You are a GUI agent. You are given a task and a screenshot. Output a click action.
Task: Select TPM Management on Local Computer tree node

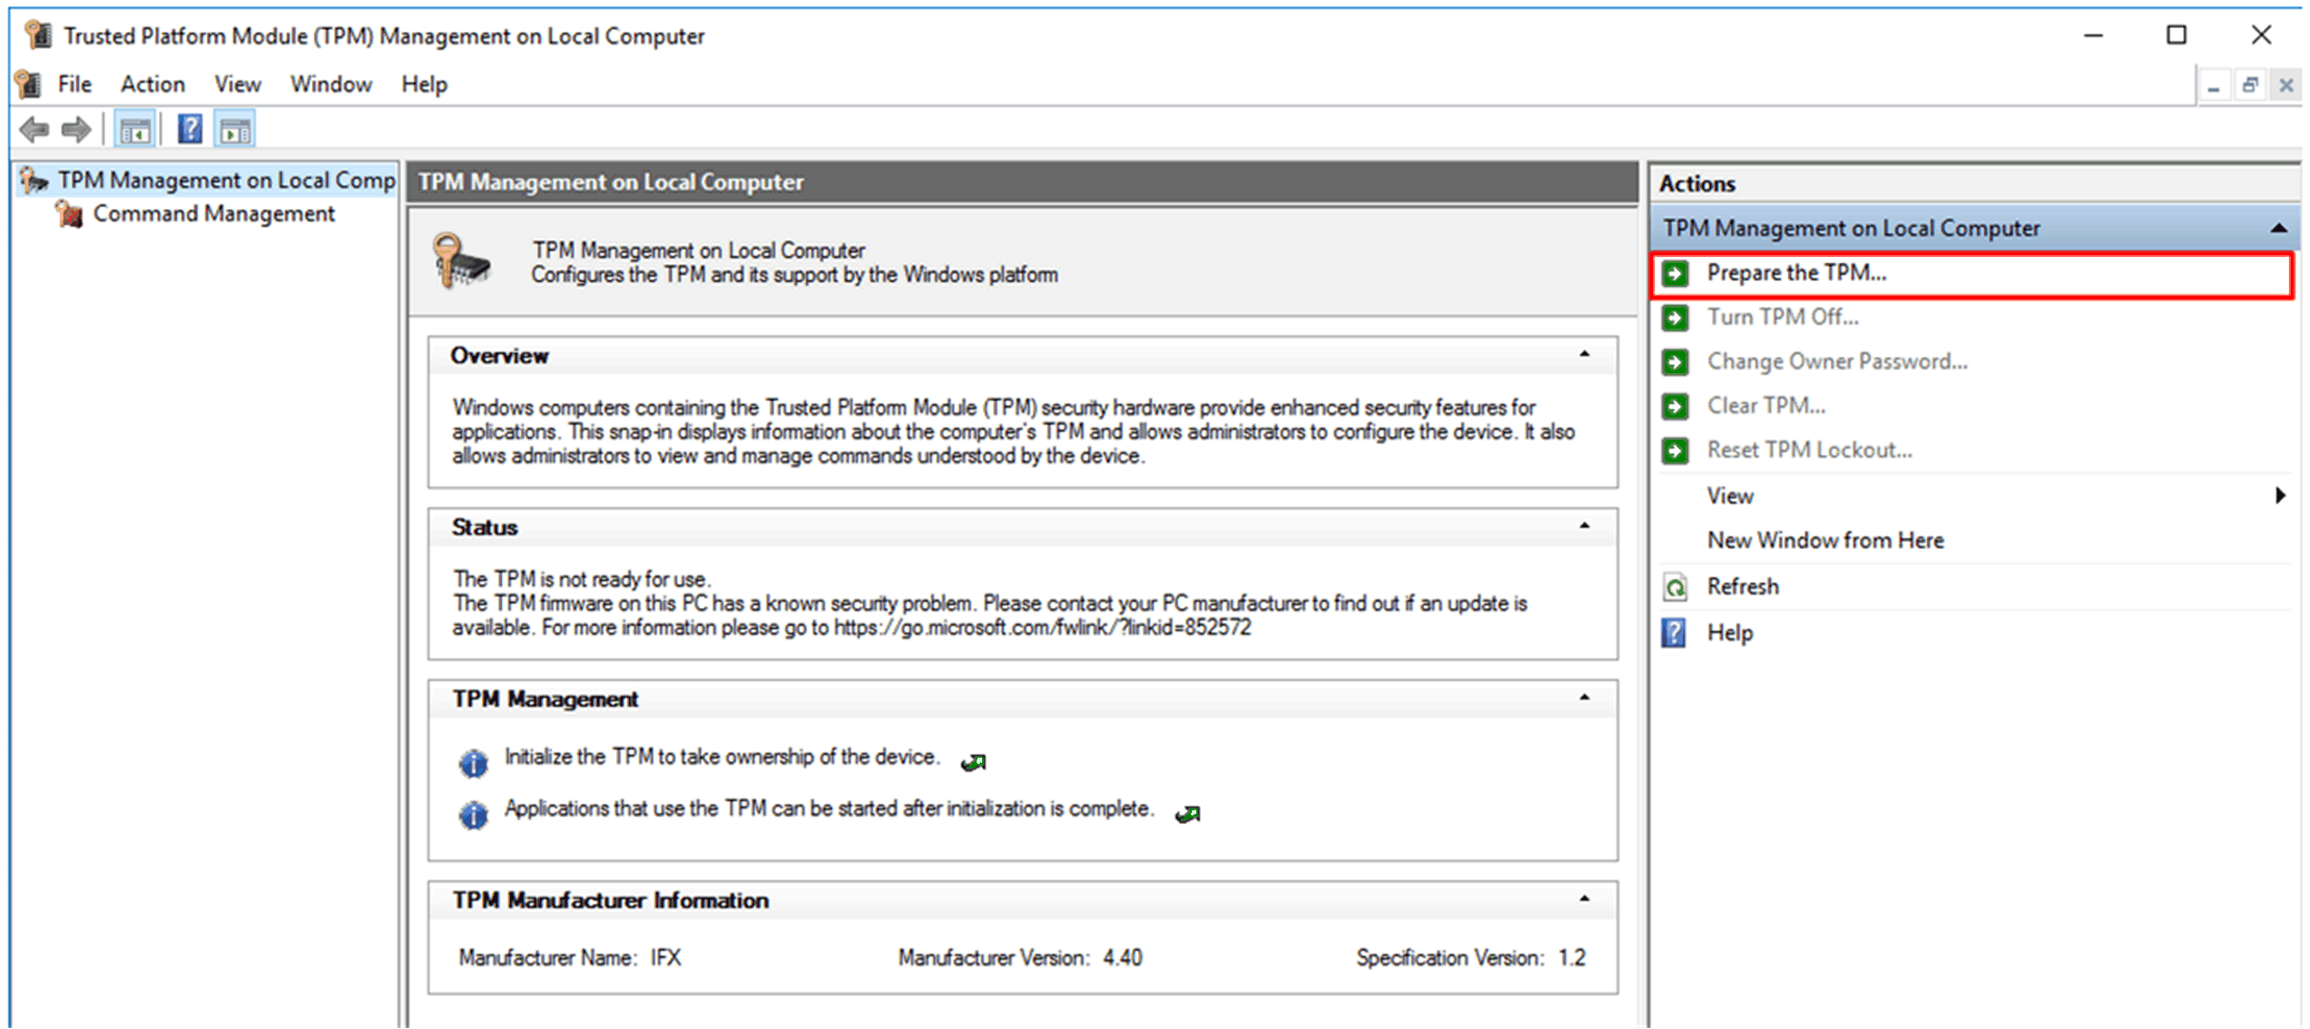point(225,181)
